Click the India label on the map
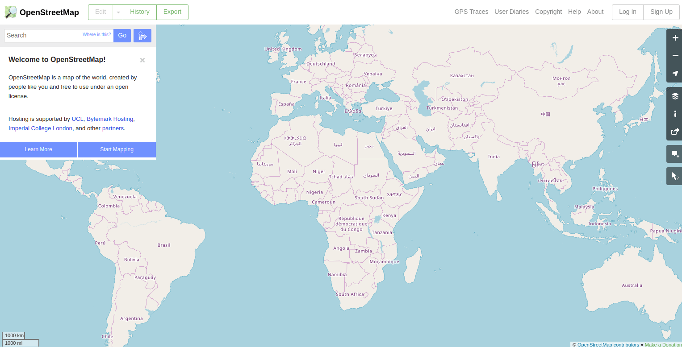 pos(494,157)
